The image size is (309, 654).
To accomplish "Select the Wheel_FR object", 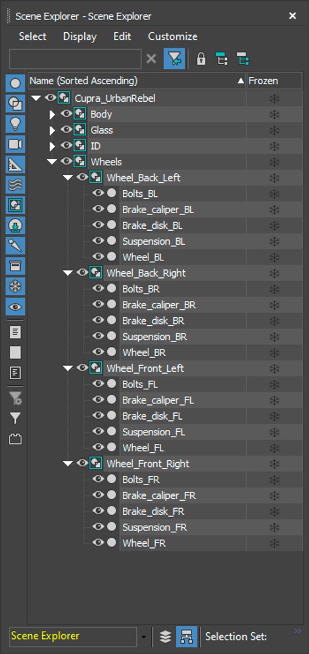I will 144,543.
